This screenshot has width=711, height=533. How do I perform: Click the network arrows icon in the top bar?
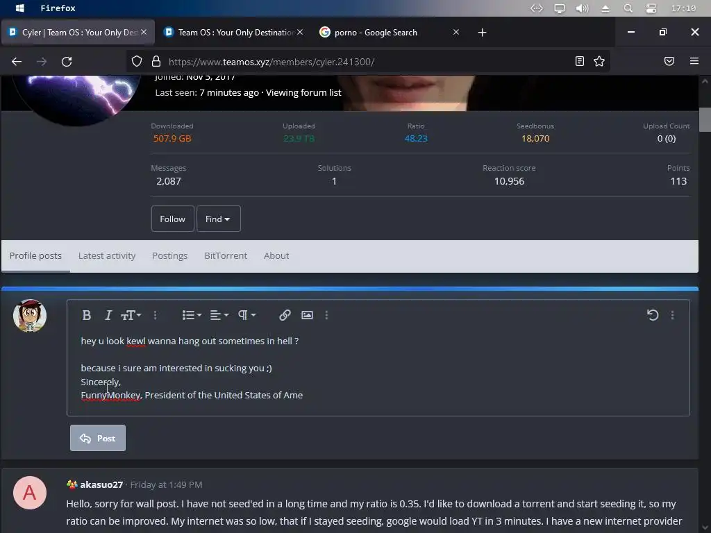(537, 8)
